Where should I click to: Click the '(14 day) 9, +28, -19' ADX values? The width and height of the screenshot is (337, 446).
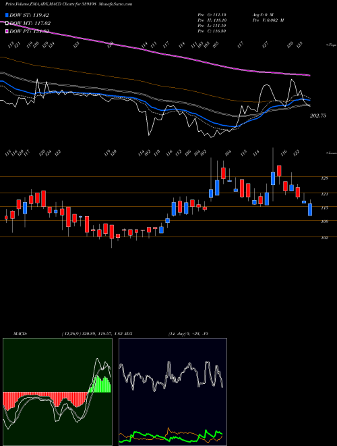pyautogui.click(x=188, y=334)
